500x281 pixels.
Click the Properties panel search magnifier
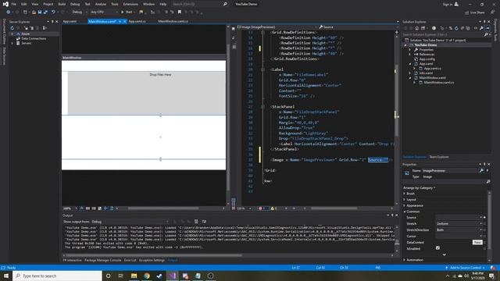click(x=487, y=182)
